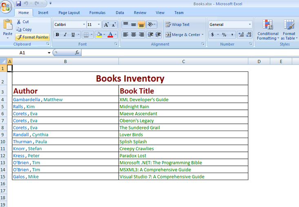Open the Font Color palette arrow
The height and width of the screenshot is (207, 299).
point(115,35)
